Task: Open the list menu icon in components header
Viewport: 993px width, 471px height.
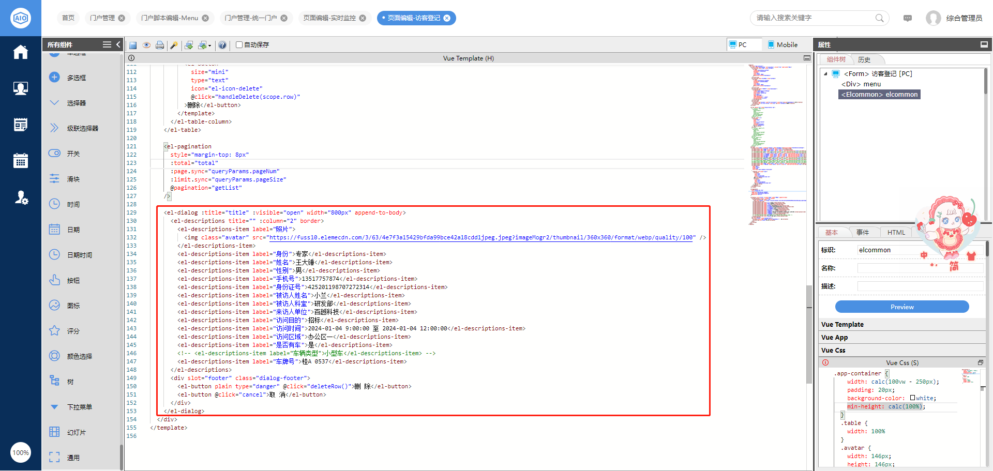Action: click(107, 45)
